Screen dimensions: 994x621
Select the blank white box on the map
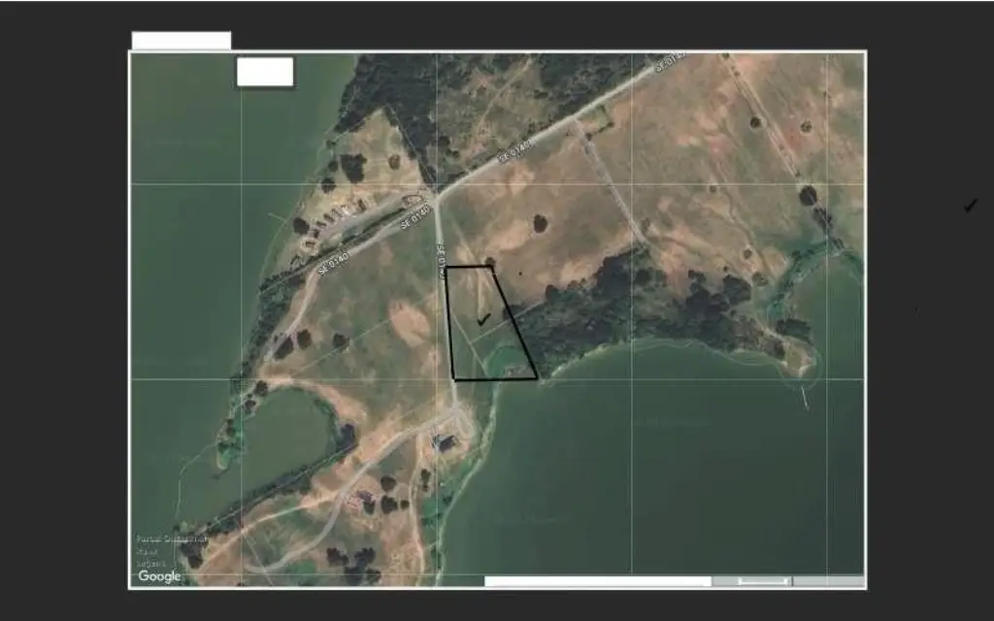[264, 72]
